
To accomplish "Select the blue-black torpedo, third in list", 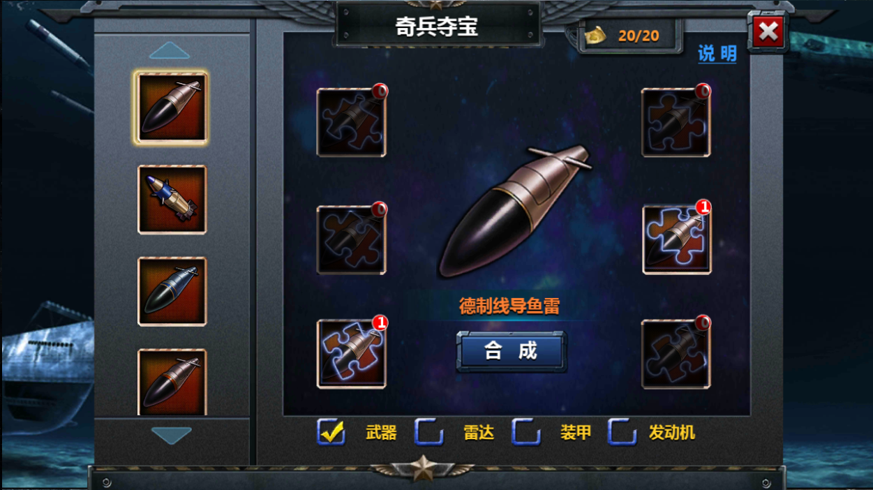I will (172, 292).
